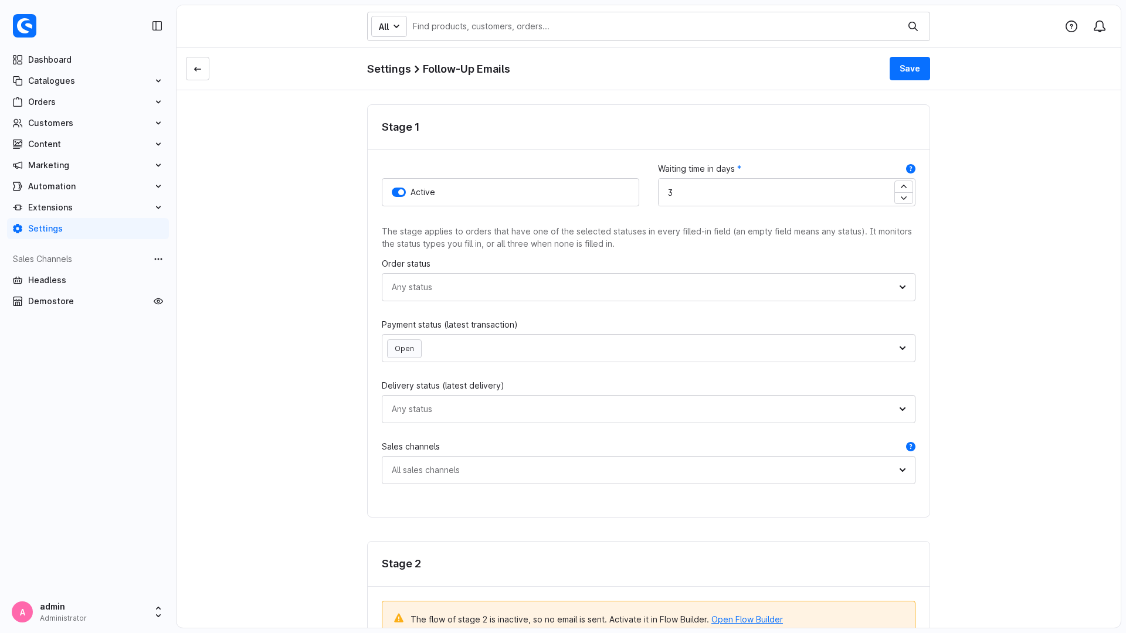The image size is (1126, 633).
Task: Expand the Marketing menu
Action: pos(88,165)
